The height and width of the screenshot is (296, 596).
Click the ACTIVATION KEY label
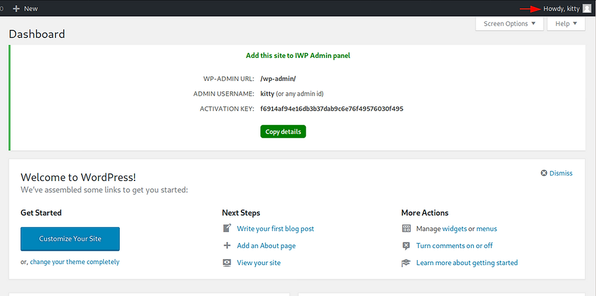point(227,109)
